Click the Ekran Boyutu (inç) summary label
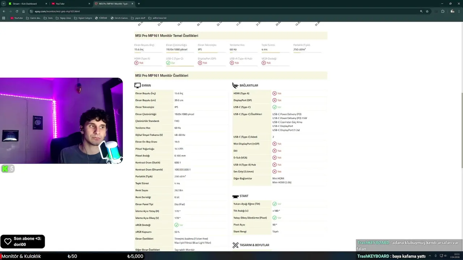Image resolution: width=463 pixels, height=260 pixels. 144,45
